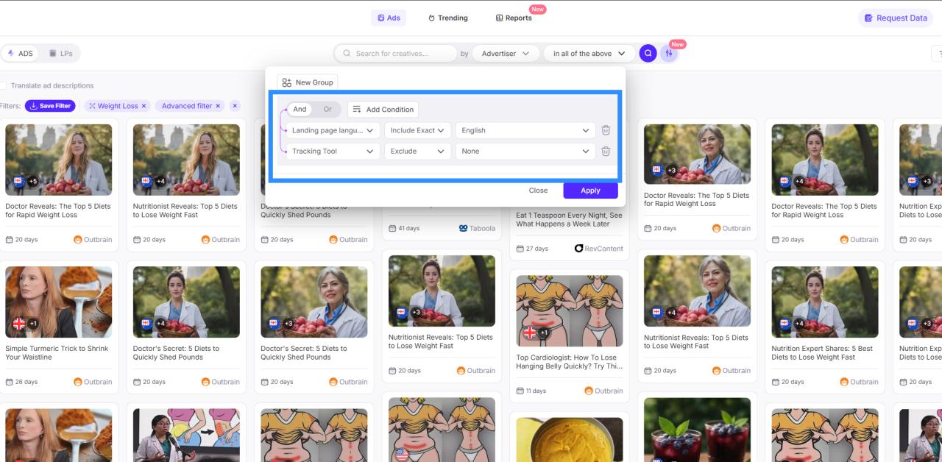Click the Add Condition button
This screenshot has width=942, height=462.
(383, 110)
